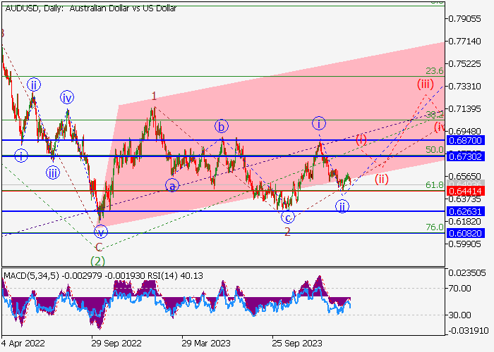Click the brown wave 1 label
Image resolution: width=494 pixels, height=352 pixels.
pos(154,96)
